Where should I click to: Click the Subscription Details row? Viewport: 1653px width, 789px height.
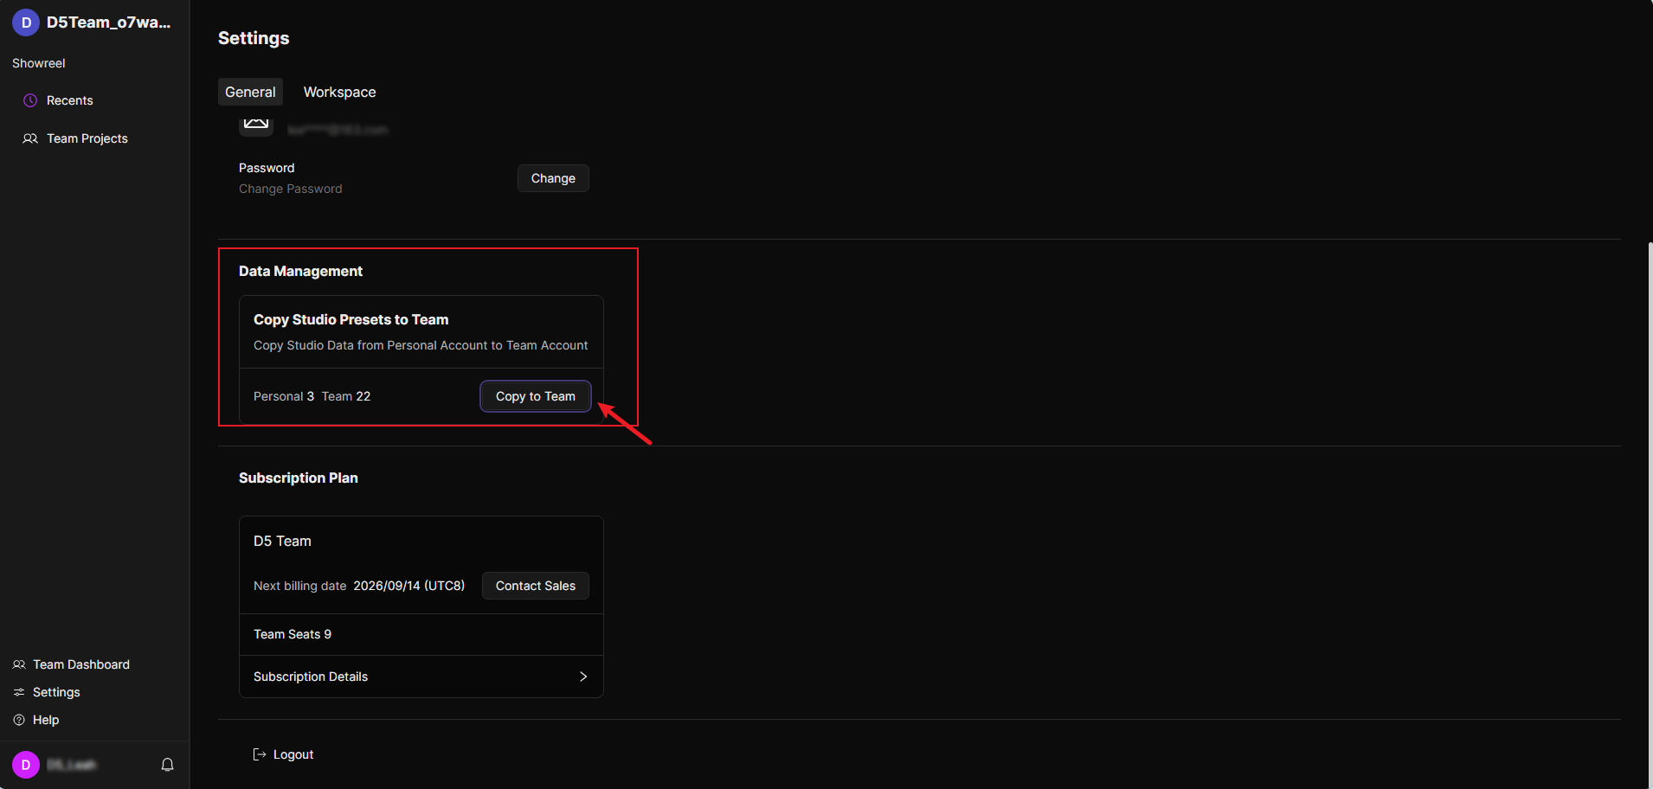421,677
